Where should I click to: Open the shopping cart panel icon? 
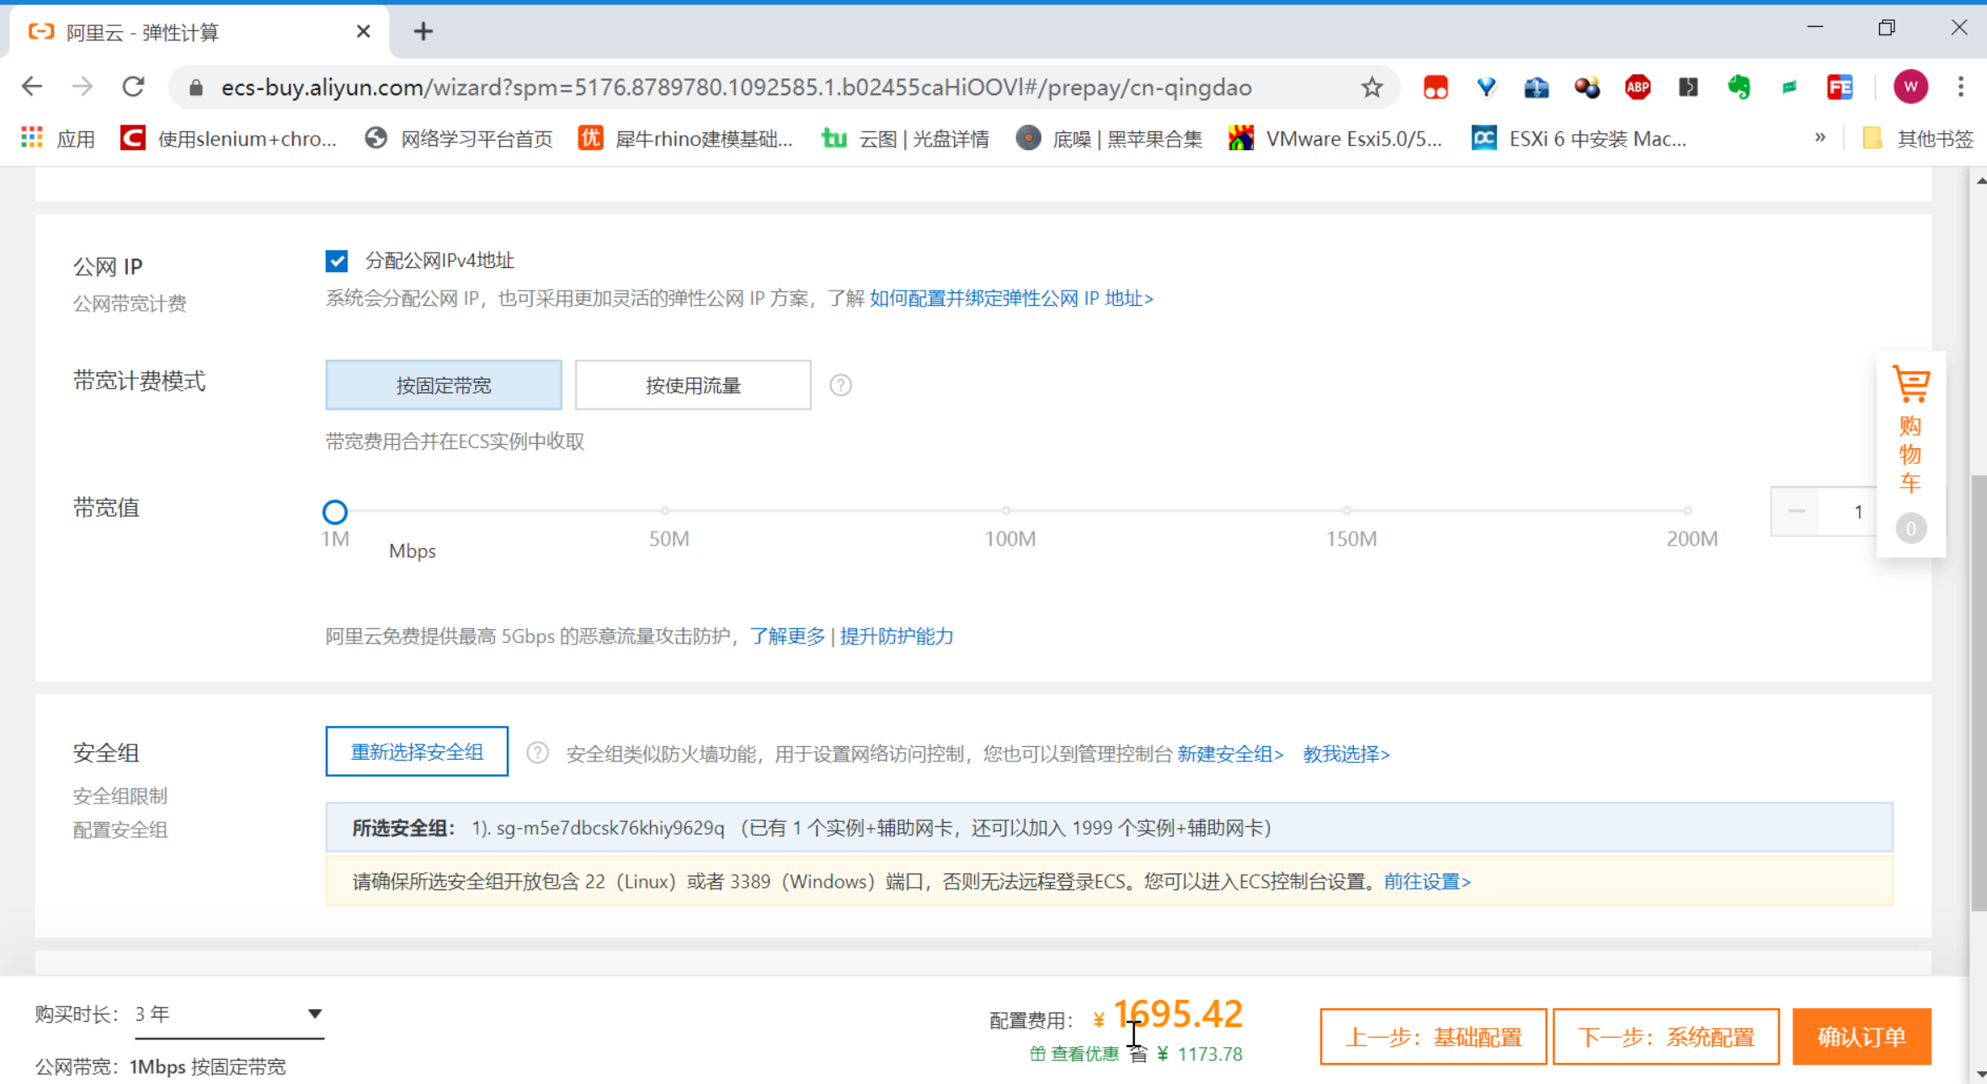(1911, 383)
